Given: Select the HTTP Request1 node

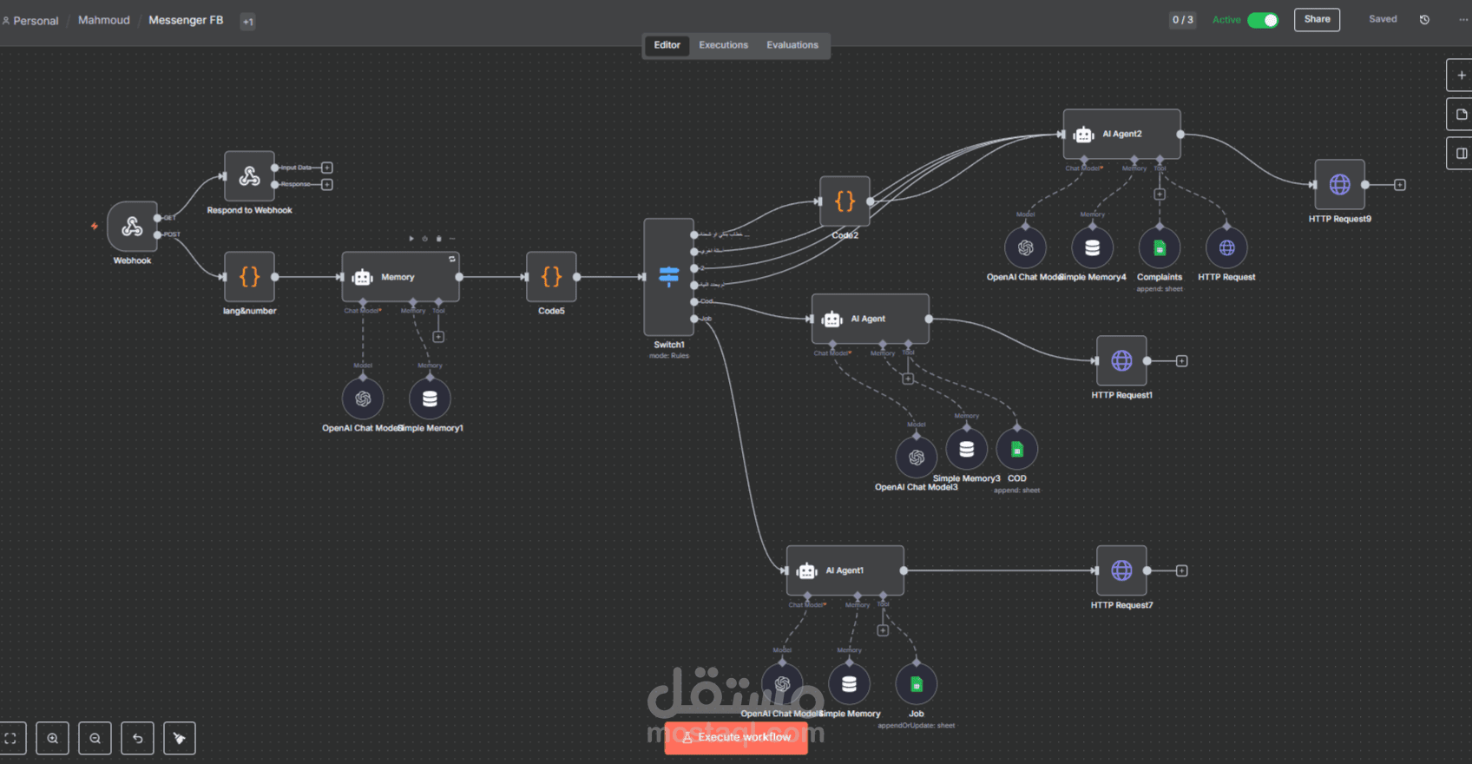Looking at the screenshot, I should (1121, 361).
